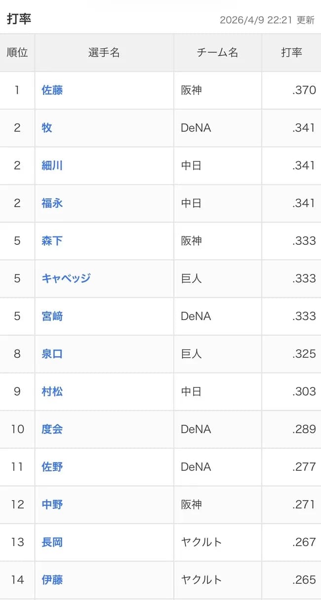
Task: View 森下's player details
Action: point(52,241)
